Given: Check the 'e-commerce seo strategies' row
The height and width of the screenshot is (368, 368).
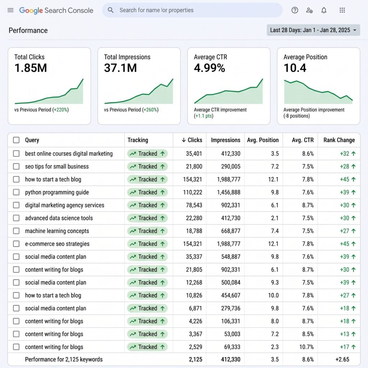Looking at the screenshot, I should (x=16, y=244).
